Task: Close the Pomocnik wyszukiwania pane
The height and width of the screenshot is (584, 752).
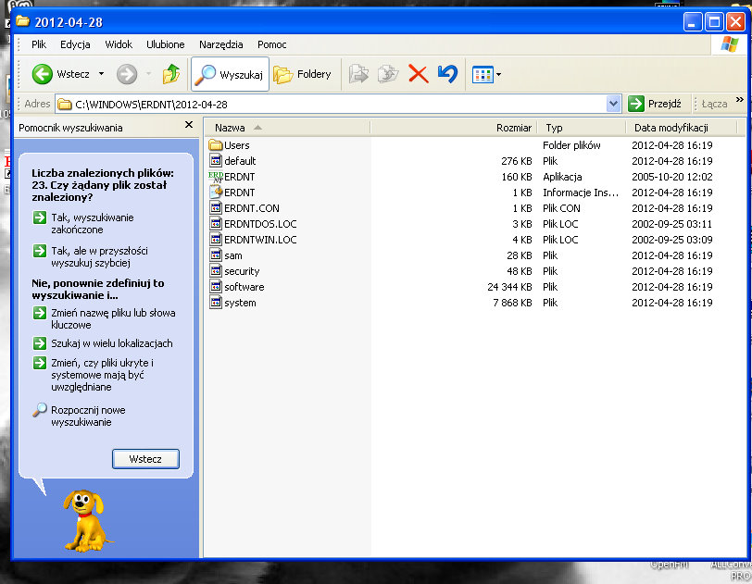Action: (x=189, y=125)
